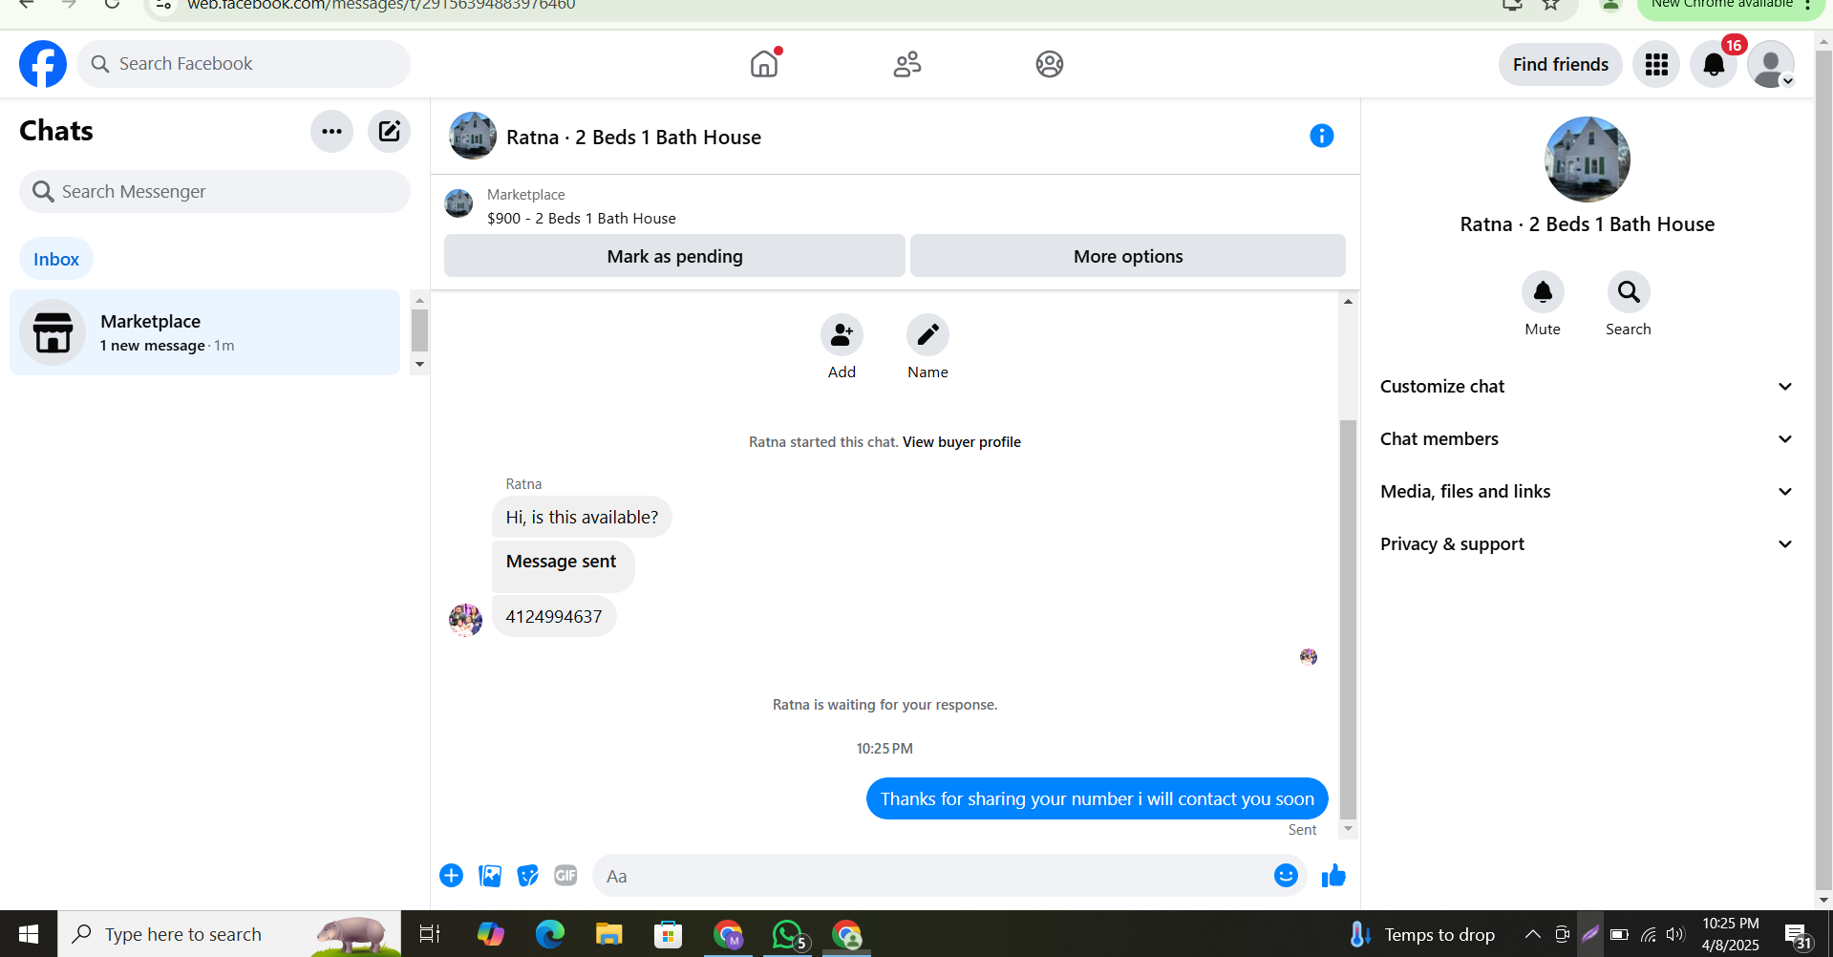Open File Explorer from the taskbar
This screenshot has width=1833, height=957.
pos(608,934)
